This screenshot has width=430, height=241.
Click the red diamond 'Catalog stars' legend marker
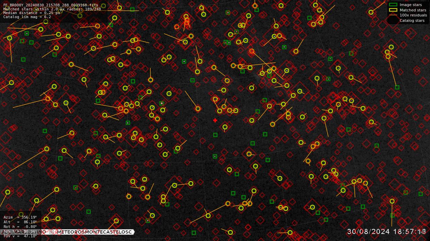click(x=393, y=20)
